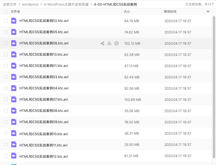The height and width of the screenshot is (165, 216).
Task: Open file HTML和CSS实战案例02.ktc.avi
Action: point(44,21)
